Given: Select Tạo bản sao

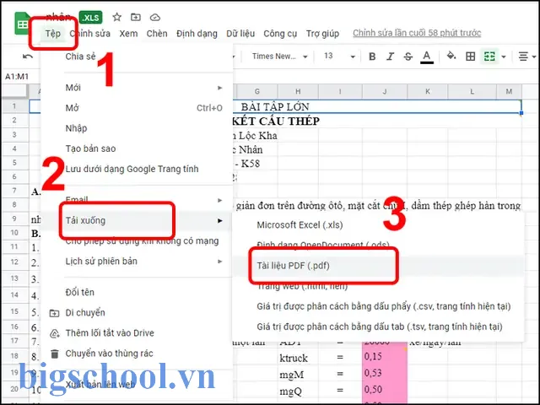Looking at the screenshot, I should pos(137,148).
